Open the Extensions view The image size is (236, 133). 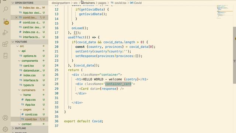click(x=5, y=44)
